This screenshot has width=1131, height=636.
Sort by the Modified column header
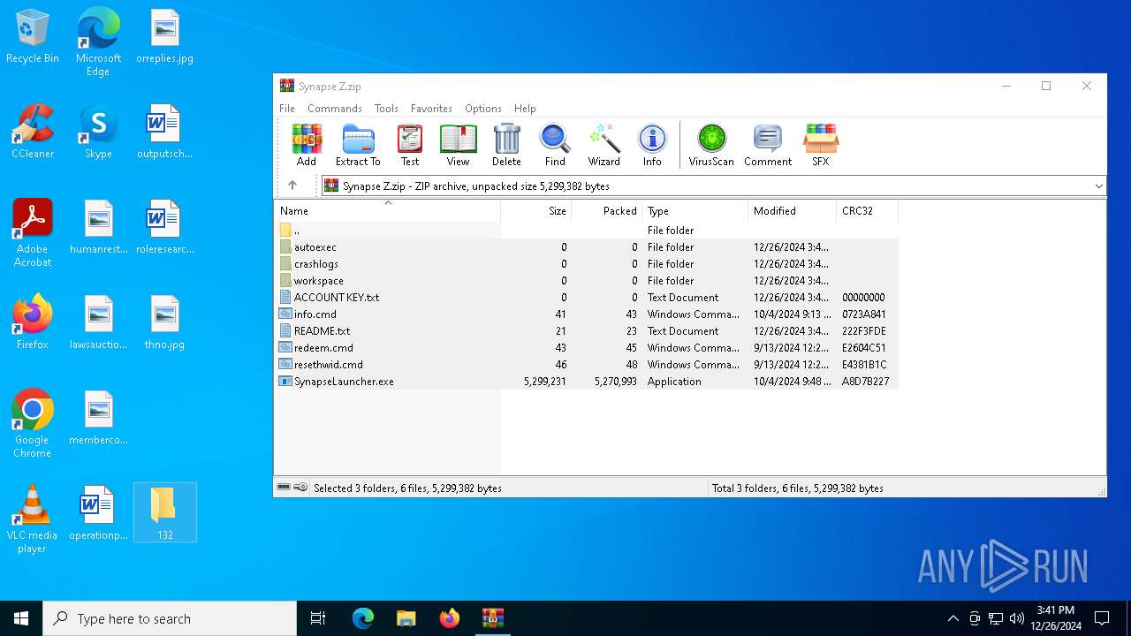pos(793,211)
